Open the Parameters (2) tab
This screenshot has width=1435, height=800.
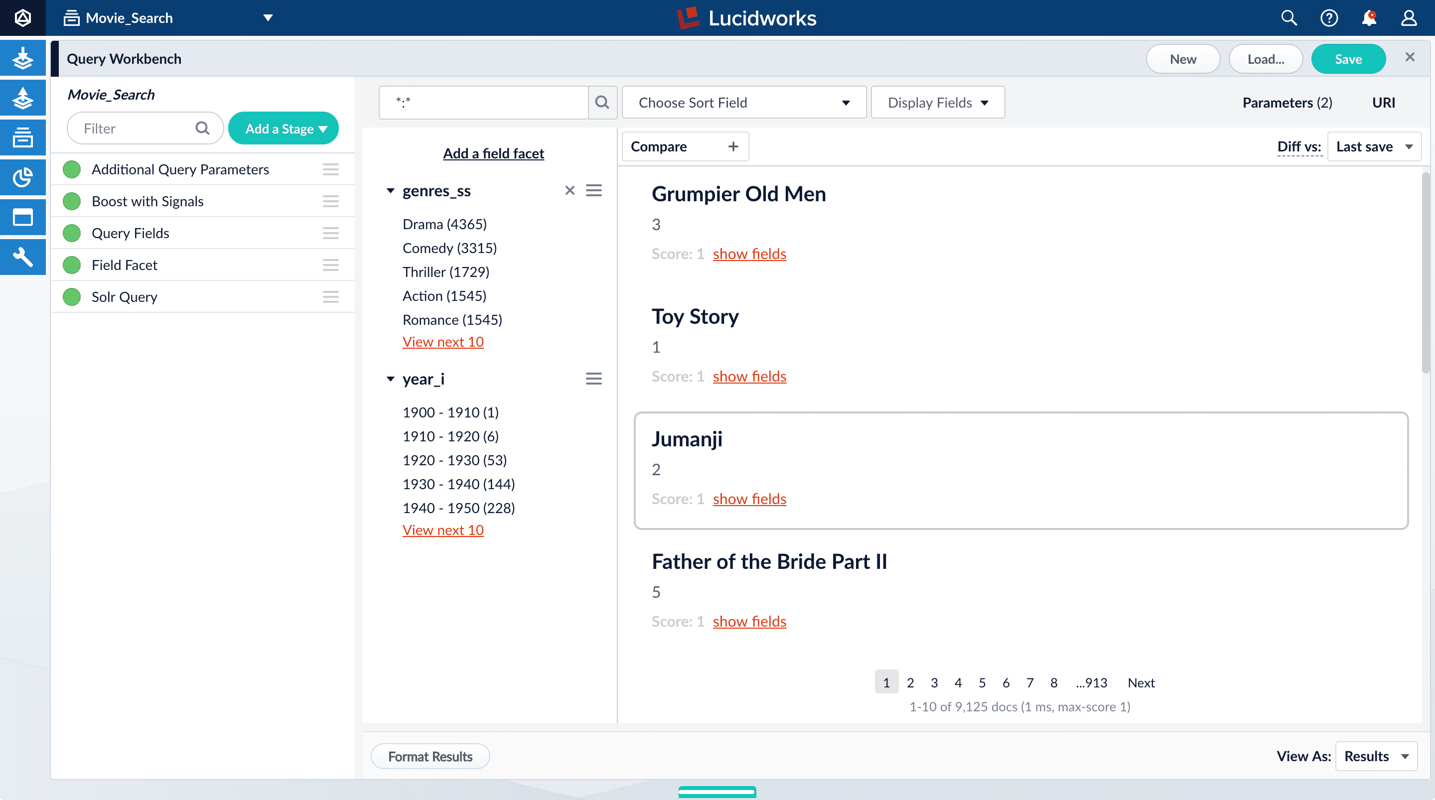(x=1287, y=103)
